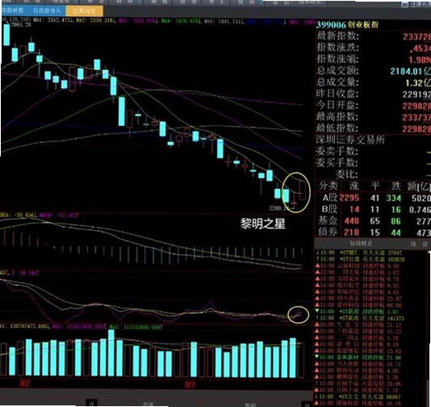Image resolution: width=431 pixels, height=407 pixels.
Task: Click the first up-triangle alert icon
Action: pyautogui.click(x=317, y=266)
